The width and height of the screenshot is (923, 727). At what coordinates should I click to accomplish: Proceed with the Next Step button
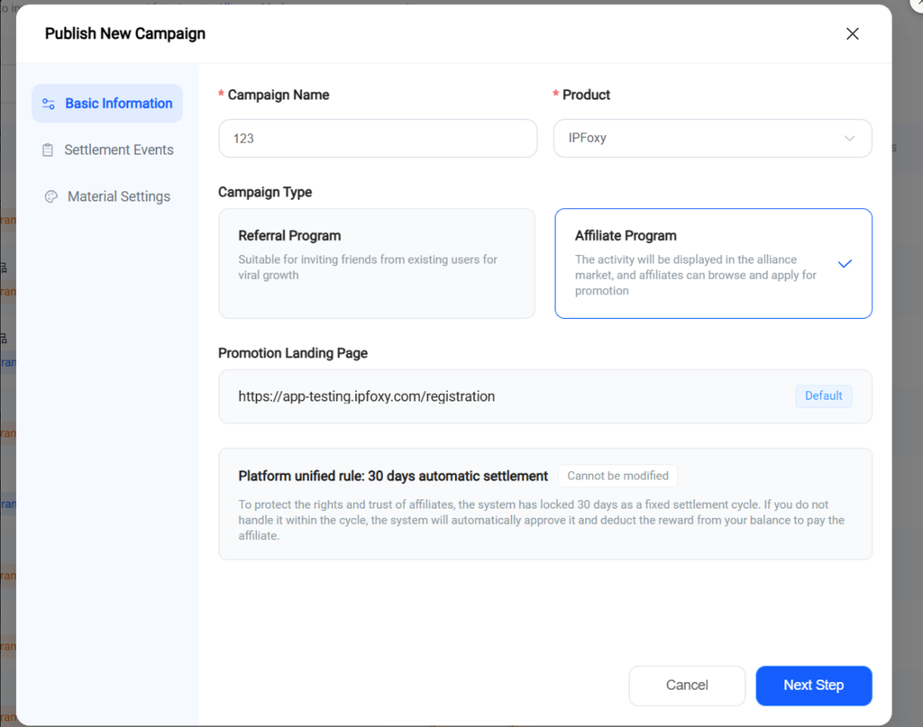[814, 686]
